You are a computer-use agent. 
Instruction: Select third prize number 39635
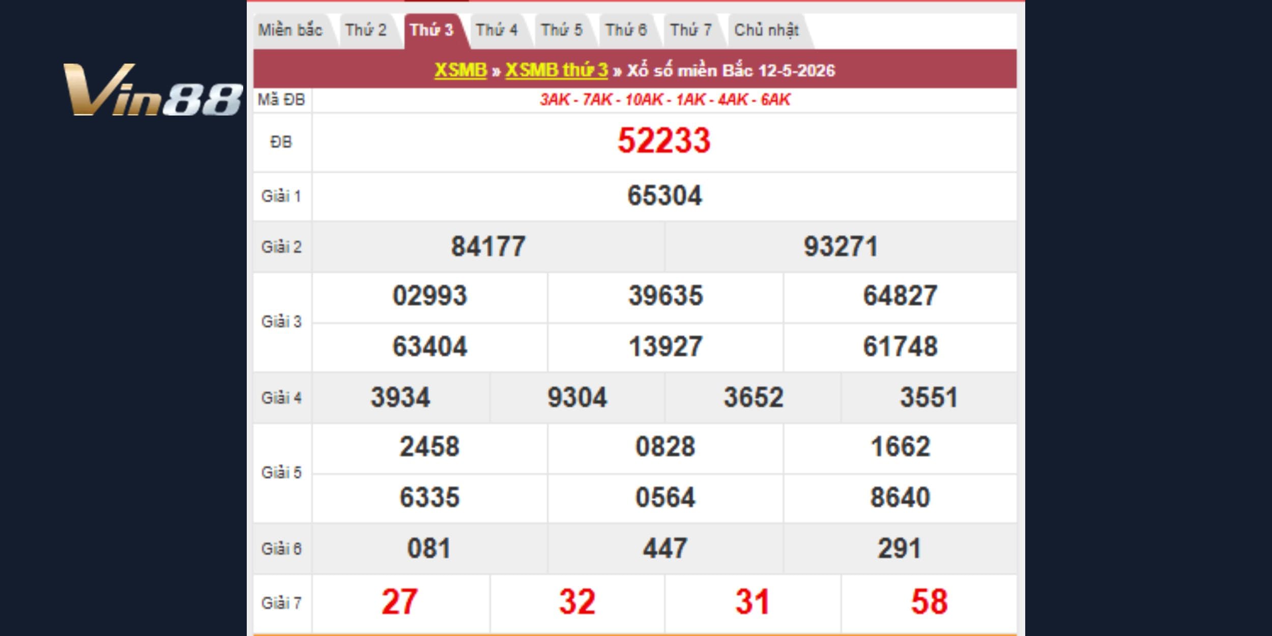click(666, 296)
